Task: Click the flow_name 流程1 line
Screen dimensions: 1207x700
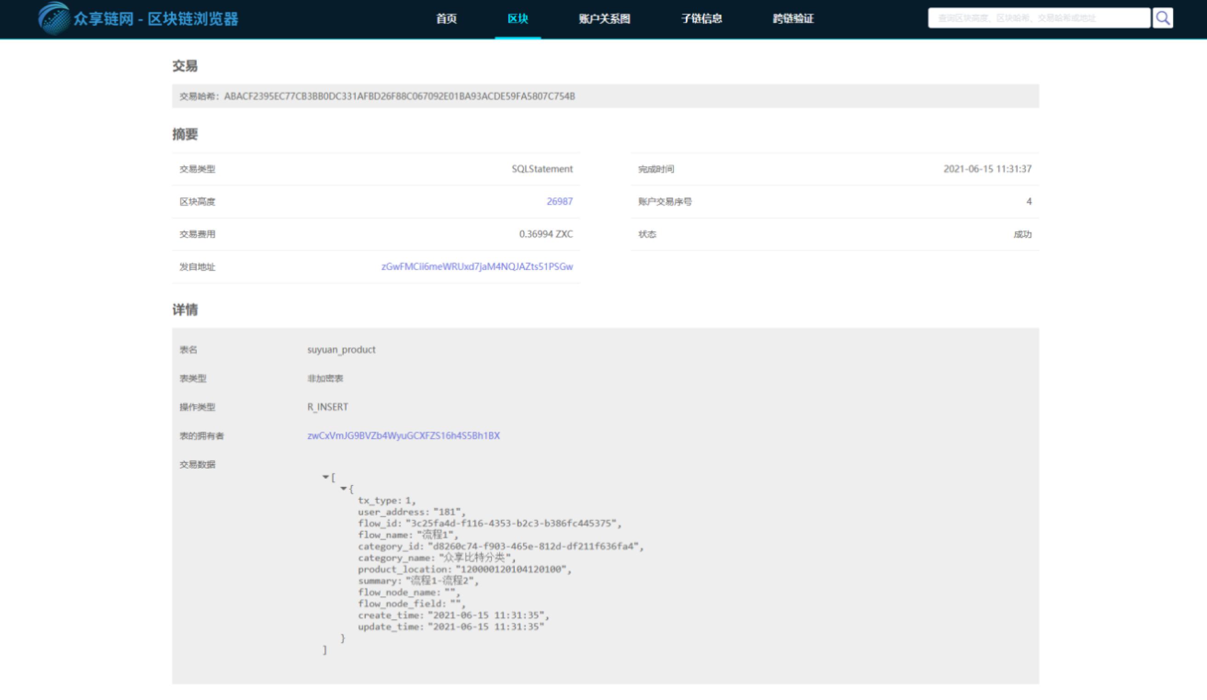Action: tap(408, 535)
